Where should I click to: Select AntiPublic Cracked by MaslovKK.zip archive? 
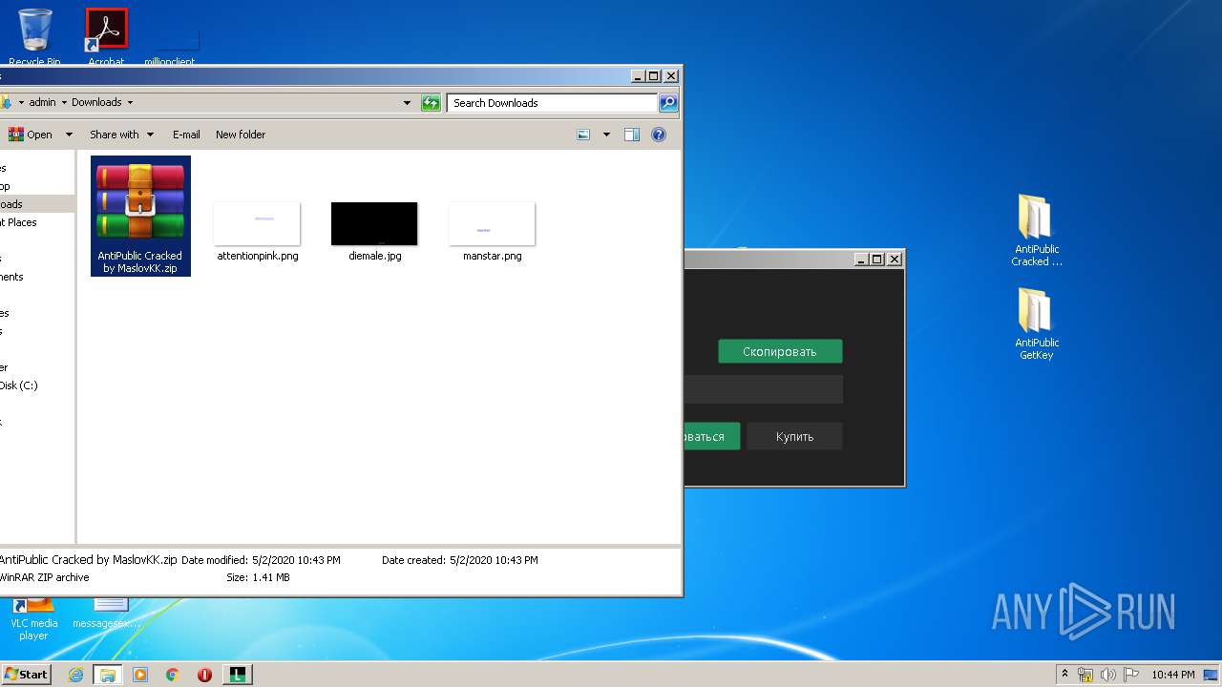click(x=140, y=217)
